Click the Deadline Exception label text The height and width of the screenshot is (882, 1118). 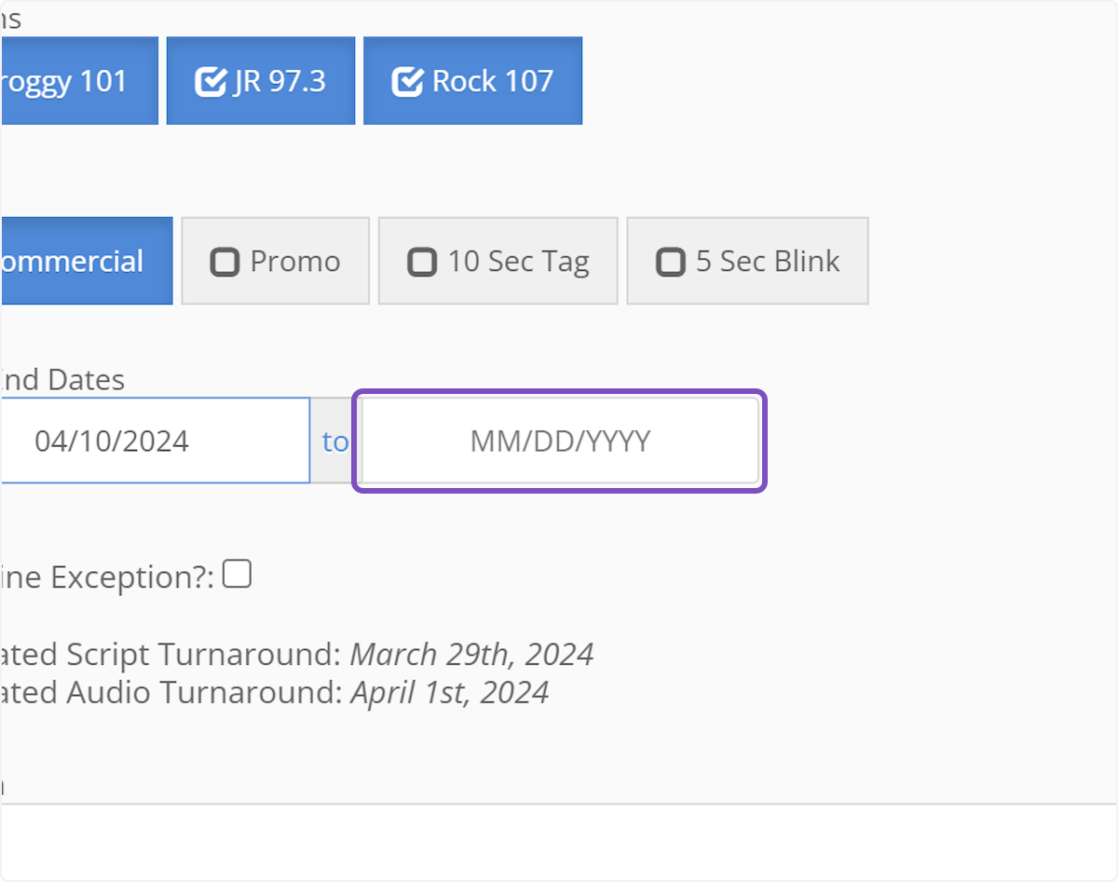(107, 578)
